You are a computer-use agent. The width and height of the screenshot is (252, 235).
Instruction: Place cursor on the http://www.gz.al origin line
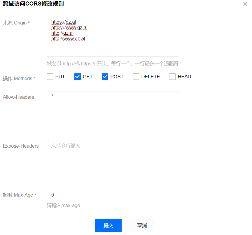coord(68,39)
